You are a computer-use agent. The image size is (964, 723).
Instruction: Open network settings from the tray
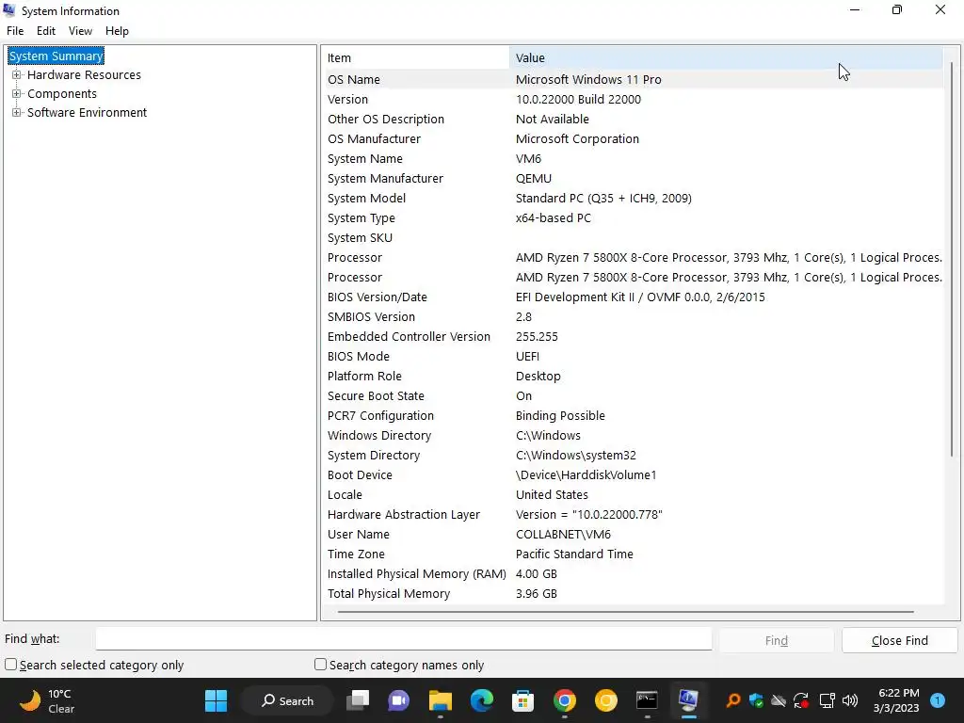point(827,700)
